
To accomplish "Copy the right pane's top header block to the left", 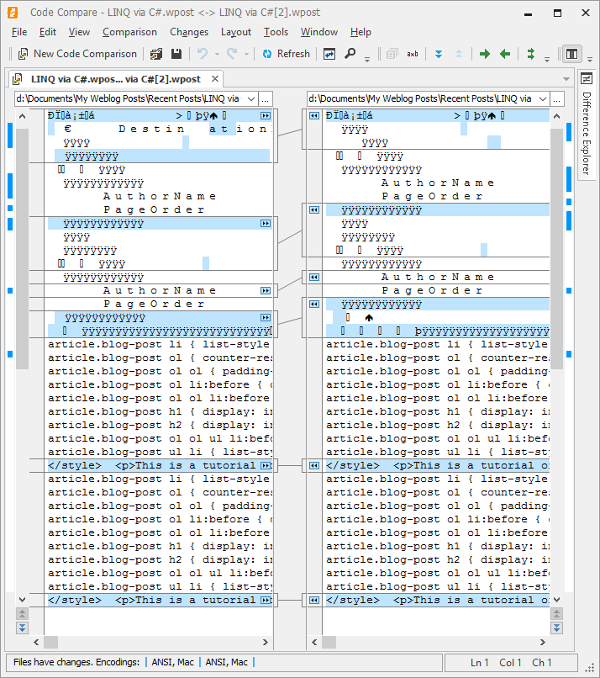I will (x=314, y=116).
